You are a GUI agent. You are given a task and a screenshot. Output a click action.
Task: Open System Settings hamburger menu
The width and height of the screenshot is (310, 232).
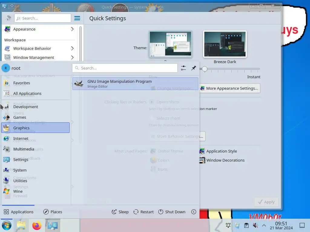pyautogui.click(x=77, y=18)
